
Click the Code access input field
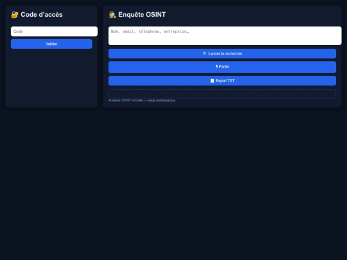tap(54, 31)
